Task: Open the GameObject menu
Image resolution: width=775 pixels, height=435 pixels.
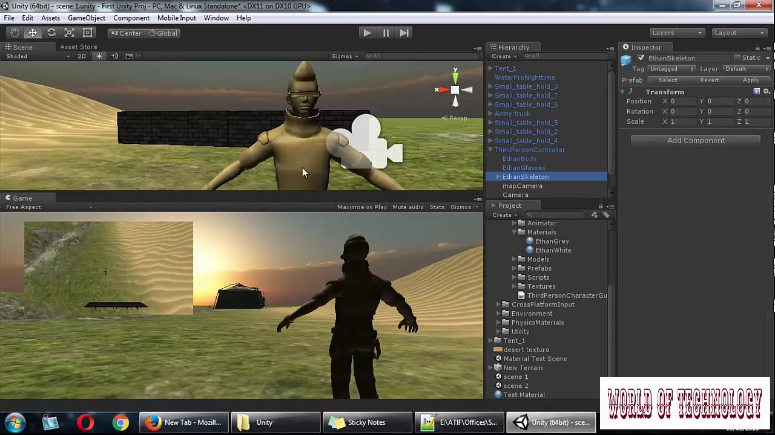Action: 87,18
